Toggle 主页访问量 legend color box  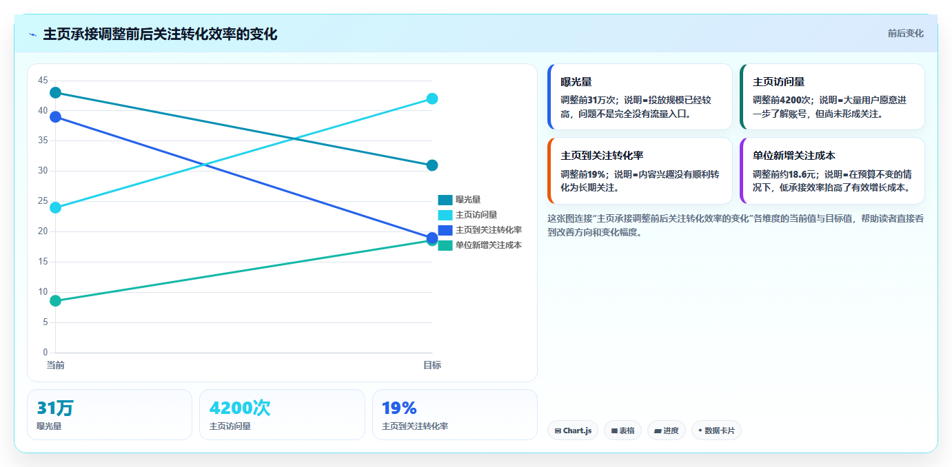(445, 215)
